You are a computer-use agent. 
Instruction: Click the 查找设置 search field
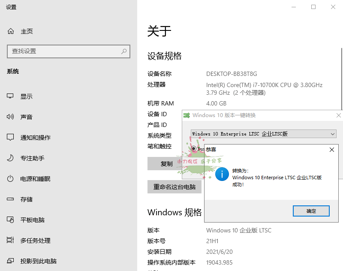(x=64, y=51)
